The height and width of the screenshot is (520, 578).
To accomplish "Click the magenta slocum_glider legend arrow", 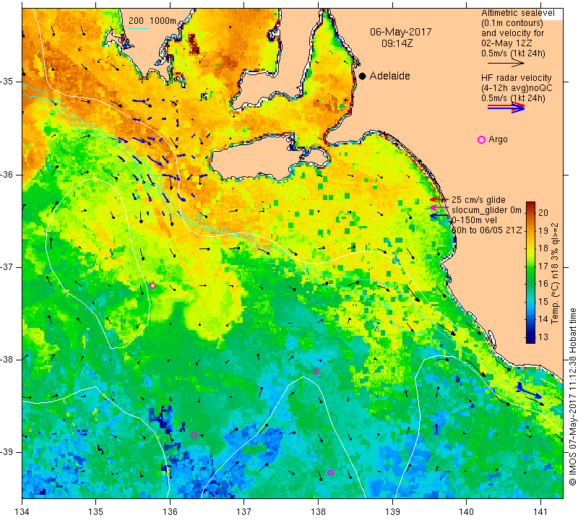I will pos(439,207).
